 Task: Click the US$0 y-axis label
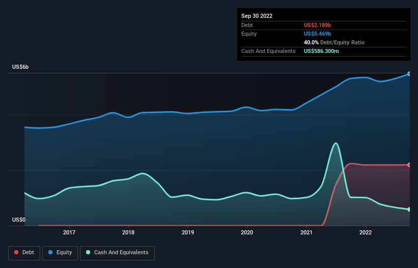(19, 220)
